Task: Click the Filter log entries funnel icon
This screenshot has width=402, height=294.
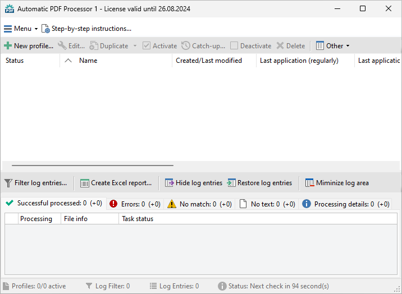Action: click(x=8, y=183)
